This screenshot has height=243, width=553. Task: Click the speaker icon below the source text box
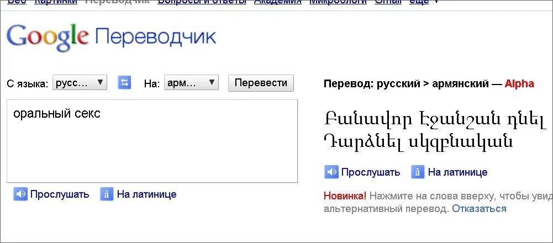pyautogui.click(x=20, y=194)
